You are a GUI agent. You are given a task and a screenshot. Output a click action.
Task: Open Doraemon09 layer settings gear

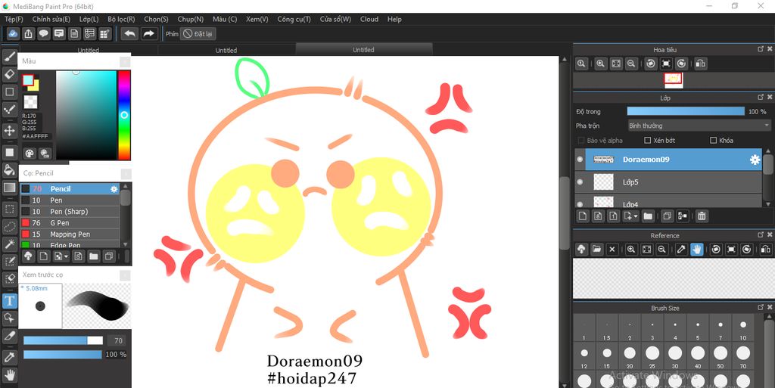click(x=755, y=160)
